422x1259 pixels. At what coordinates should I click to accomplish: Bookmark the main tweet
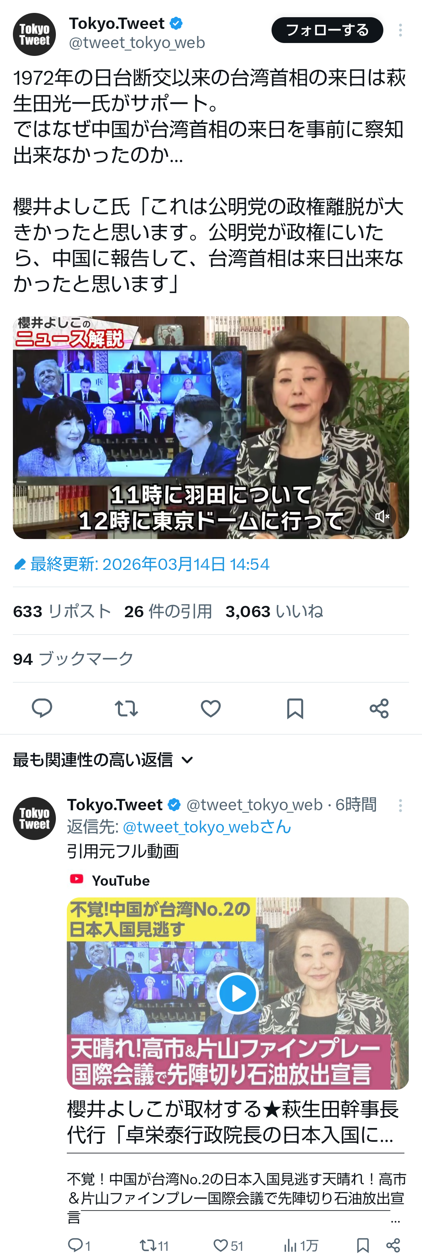pos(295,708)
